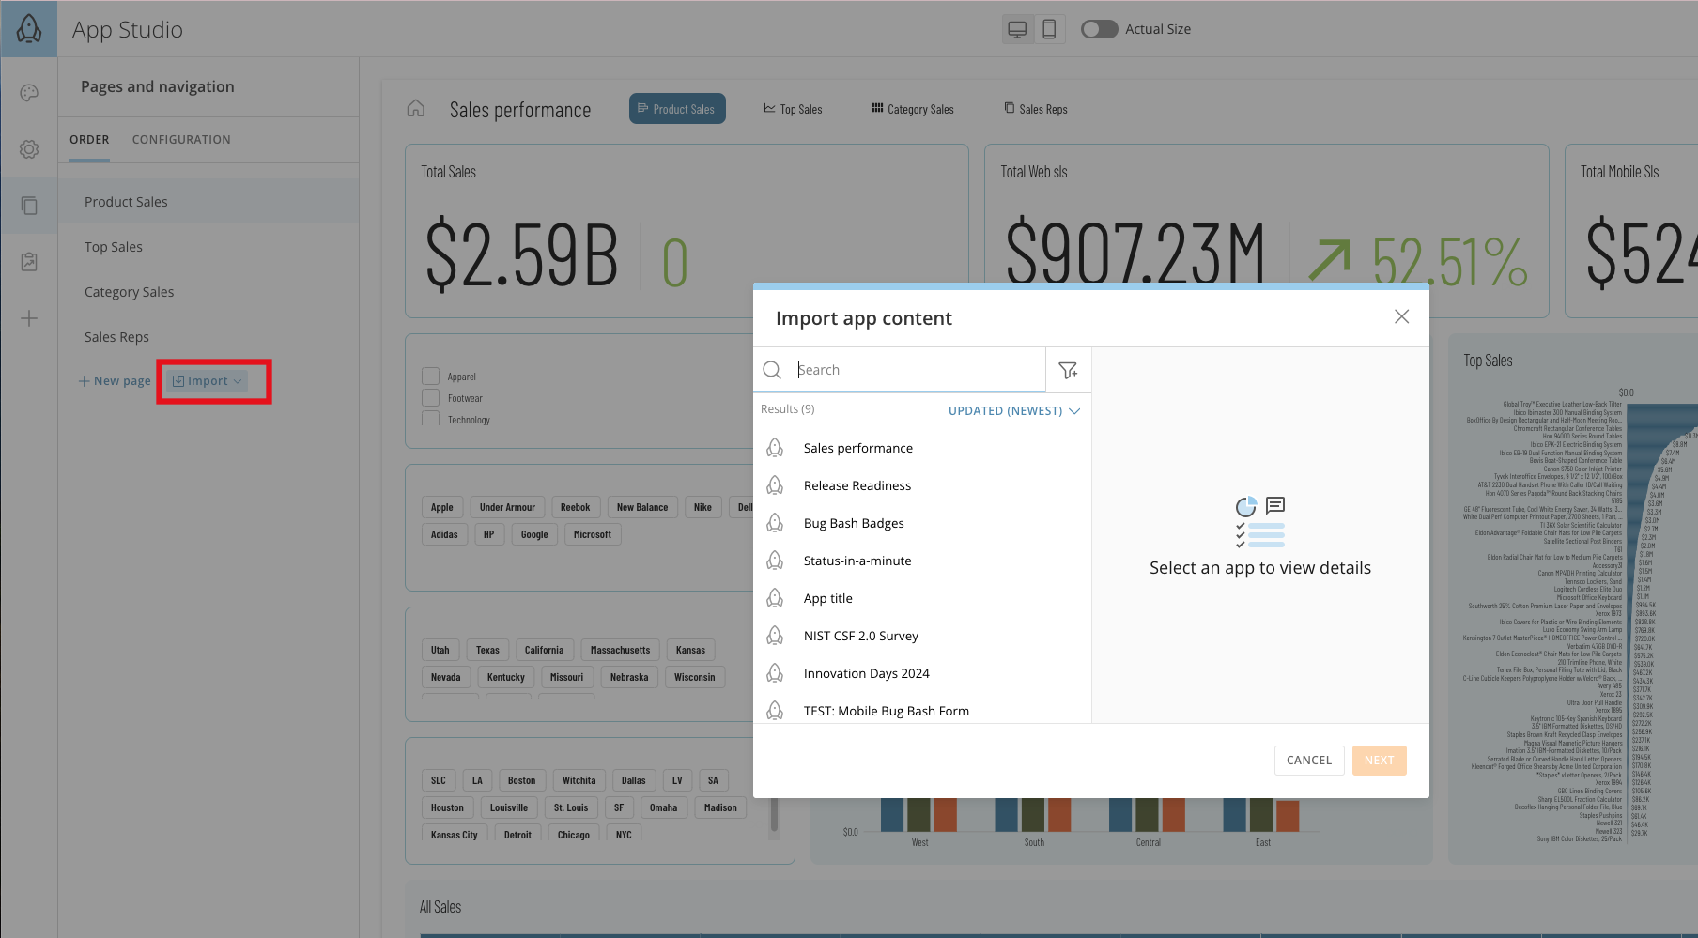Image resolution: width=1698 pixels, height=938 pixels.
Task: Select TEST: Mobile Bug Bash Form result
Action: pyautogui.click(x=922, y=711)
